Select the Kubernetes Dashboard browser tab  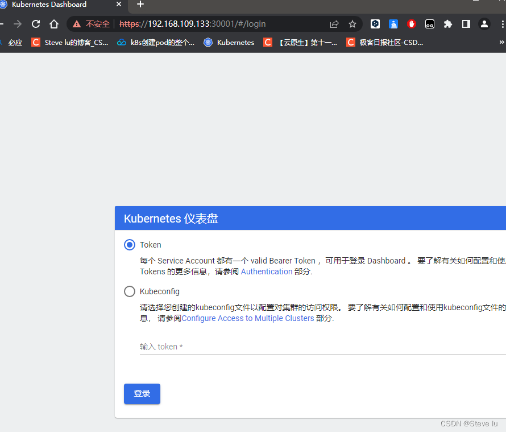pyautogui.click(x=61, y=5)
